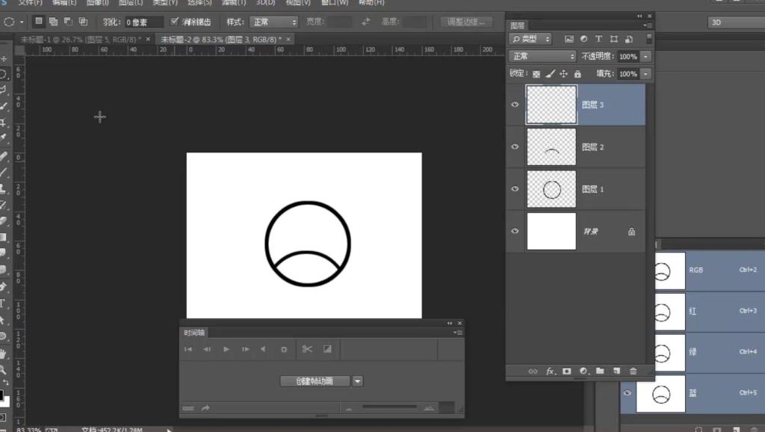Add a layer mask from Layers panel
Viewport: 765px width, 432px height.
coord(566,371)
